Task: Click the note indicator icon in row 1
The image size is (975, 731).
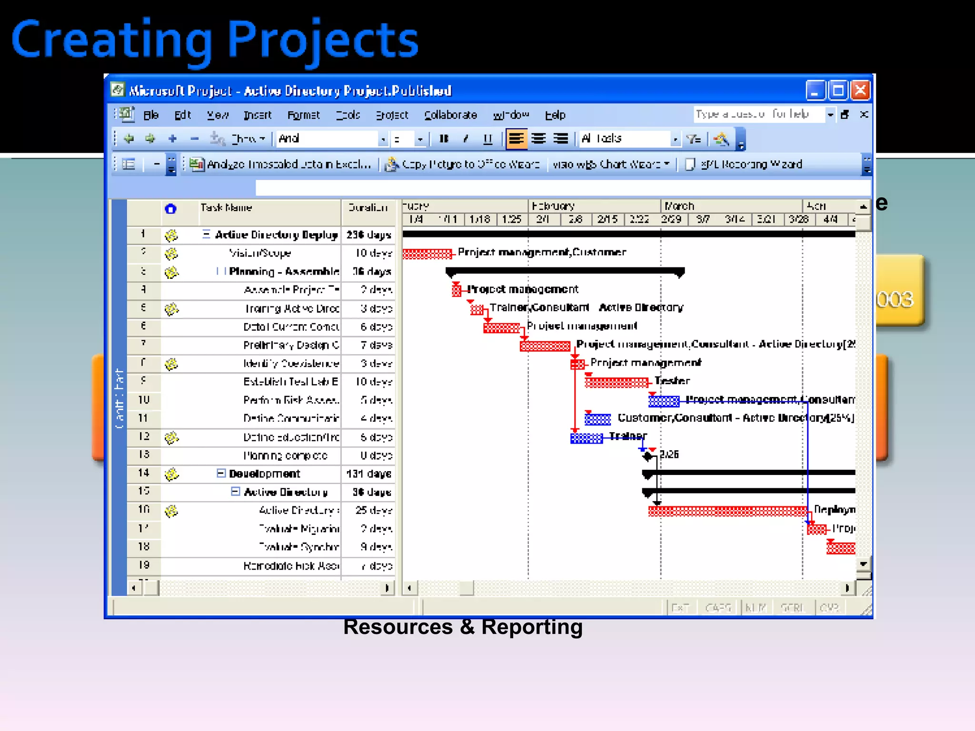Action: [171, 235]
